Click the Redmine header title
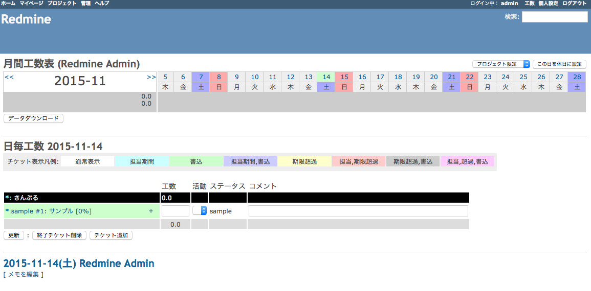591x291 pixels. [x=26, y=19]
